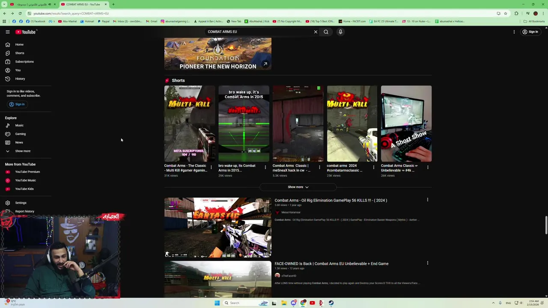Go to Home in the sidebar

tap(19, 44)
